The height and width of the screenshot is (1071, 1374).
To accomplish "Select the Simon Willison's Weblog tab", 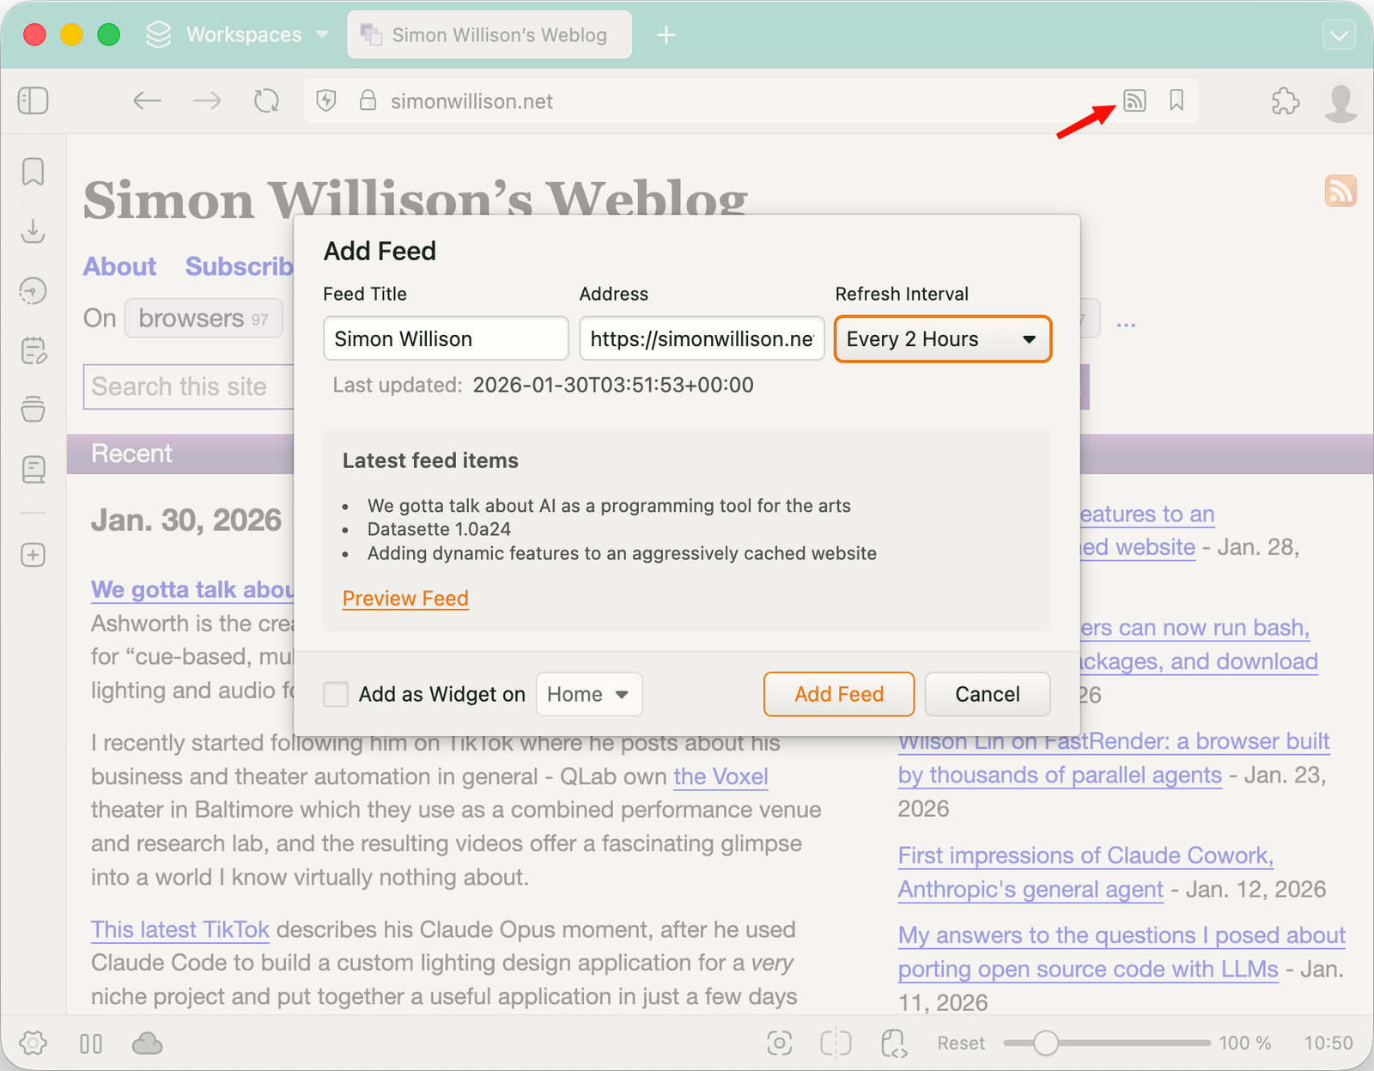I will point(489,35).
